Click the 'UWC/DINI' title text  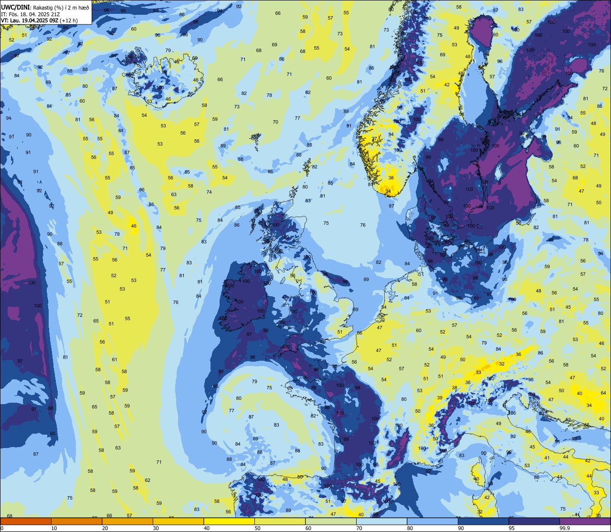[15, 7]
